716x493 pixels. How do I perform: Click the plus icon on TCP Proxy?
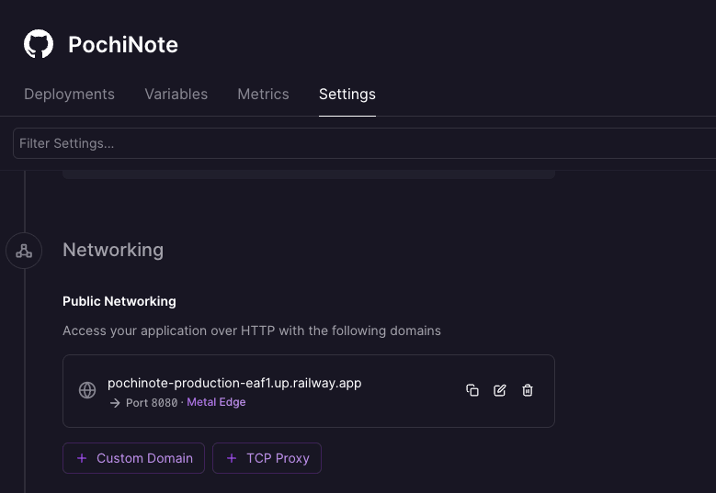(232, 458)
